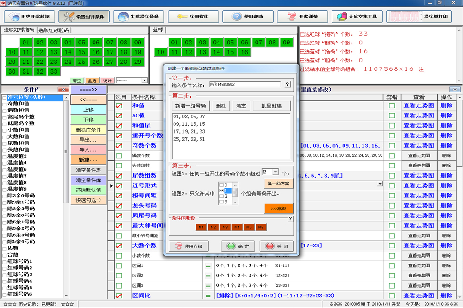
Task: Click the up arrow of the 设置2 list
Action: tap(235, 185)
